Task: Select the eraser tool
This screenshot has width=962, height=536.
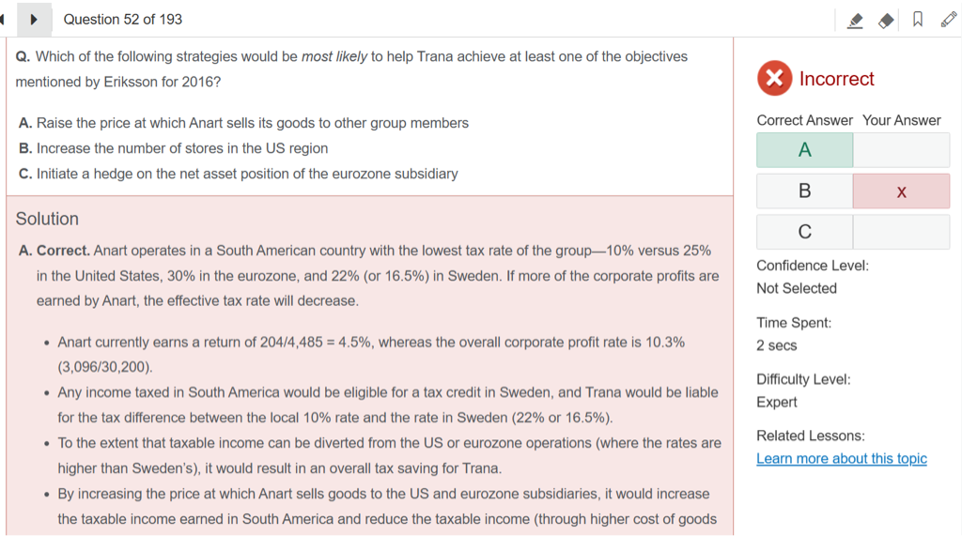Action: click(x=886, y=20)
